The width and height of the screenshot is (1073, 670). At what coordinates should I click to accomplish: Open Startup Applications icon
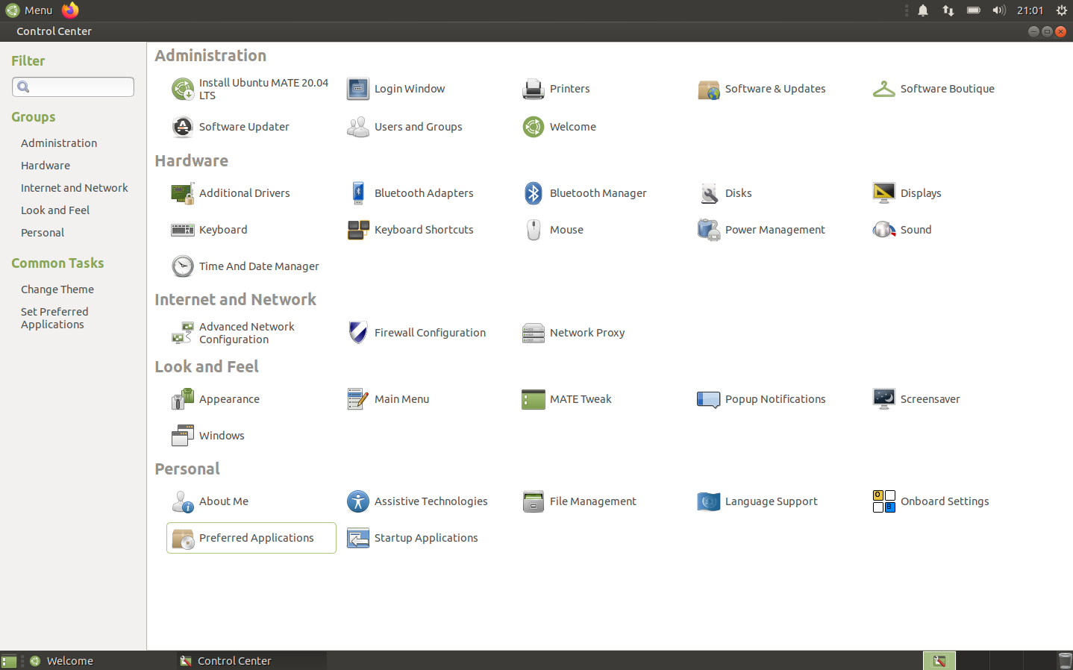(x=358, y=538)
